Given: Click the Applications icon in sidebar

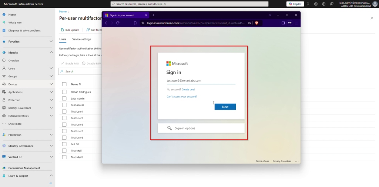Looking at the screenshot, I should click(x=4, y=92).
